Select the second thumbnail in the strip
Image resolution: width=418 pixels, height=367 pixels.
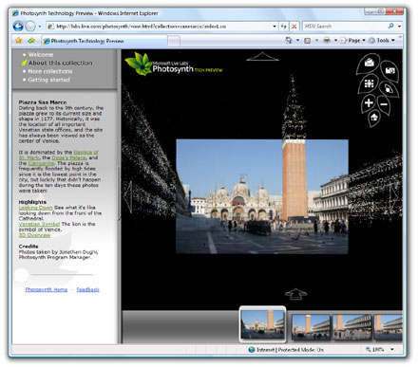click(311, 327)
